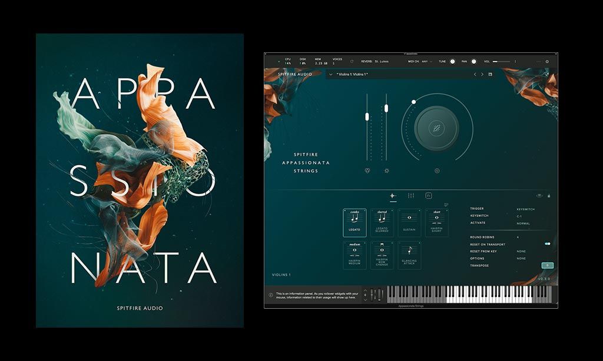Switch to the FX tab
Screen dimensions: 603x361
point(429,196)
